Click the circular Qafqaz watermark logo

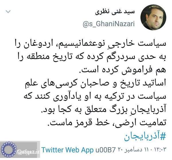click(9, 150)
